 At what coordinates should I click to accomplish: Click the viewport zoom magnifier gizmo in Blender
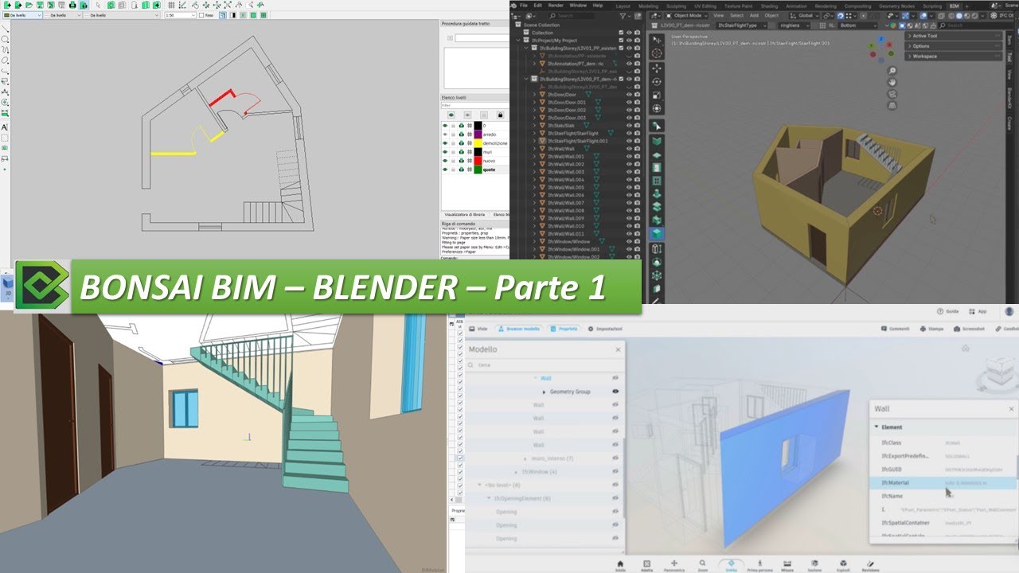coord(892,71)
